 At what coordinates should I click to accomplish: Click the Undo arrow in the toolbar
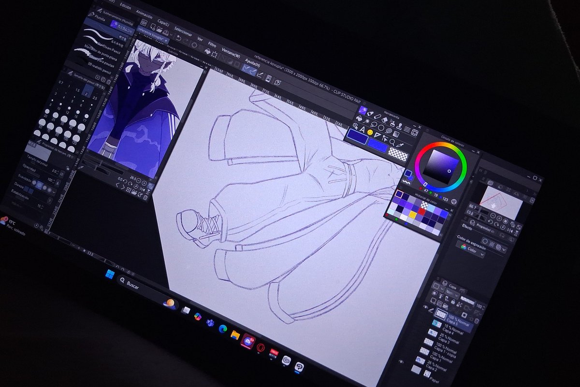click(178, 38)
